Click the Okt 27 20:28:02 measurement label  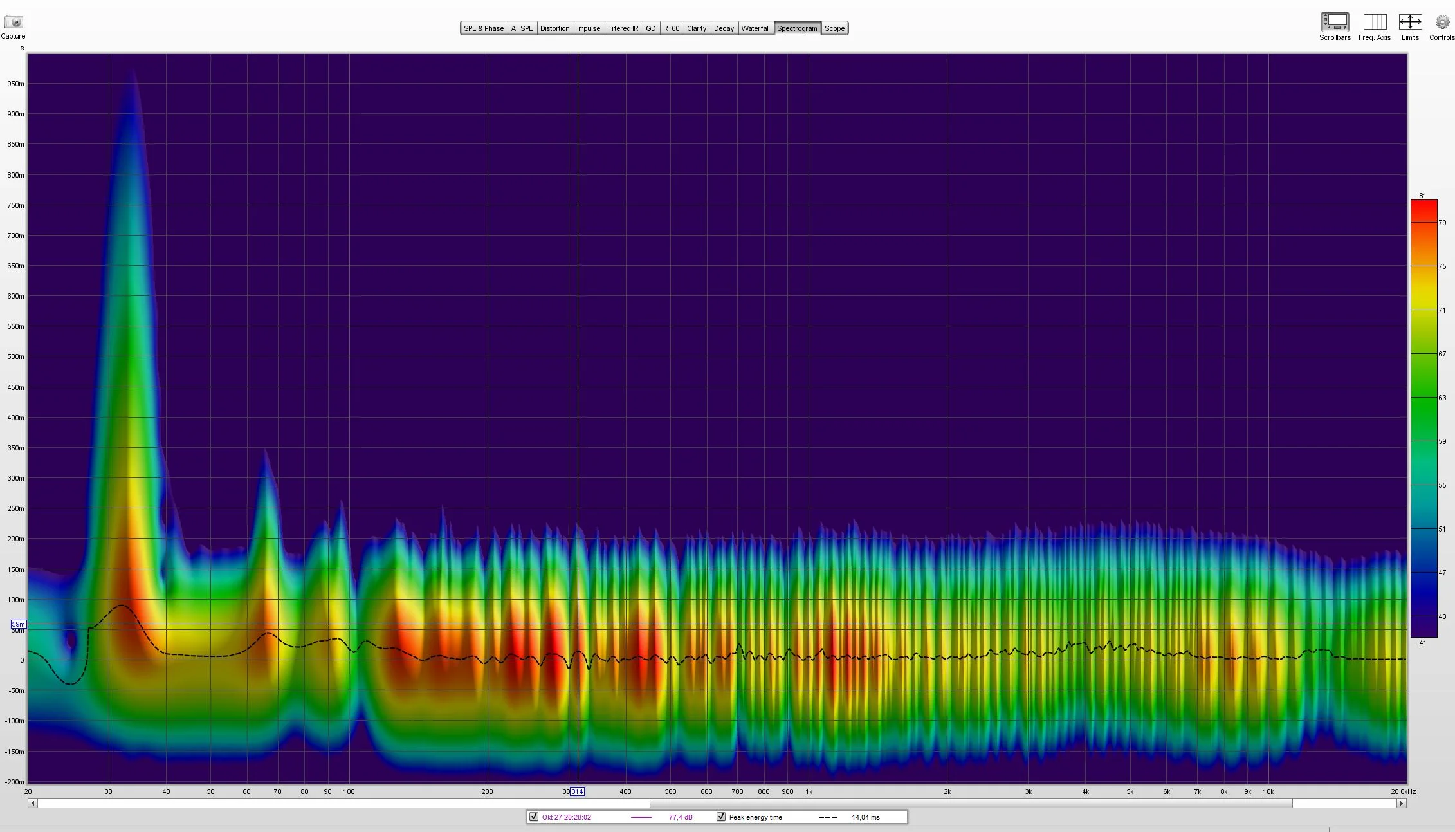tap(566, 817)
